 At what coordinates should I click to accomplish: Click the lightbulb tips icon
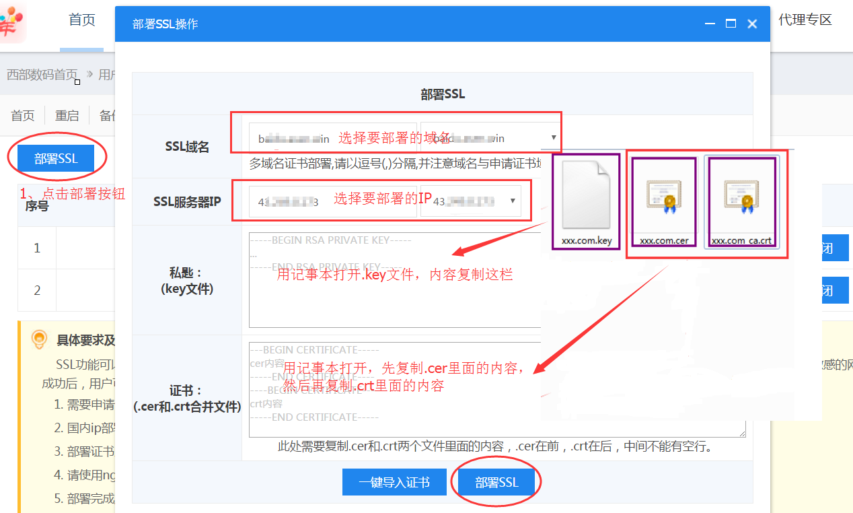pos(40,340)
